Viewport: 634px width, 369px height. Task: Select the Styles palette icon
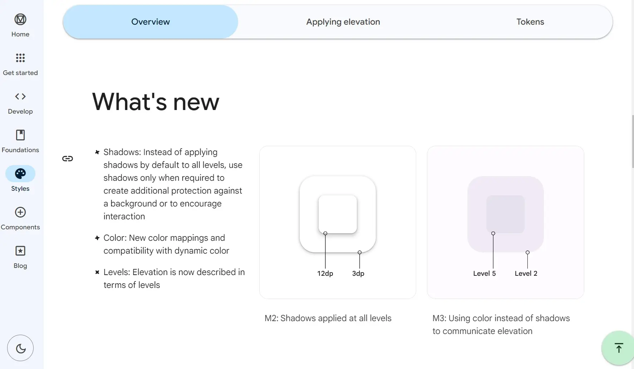pyautogui.click(x=20, y=174)
